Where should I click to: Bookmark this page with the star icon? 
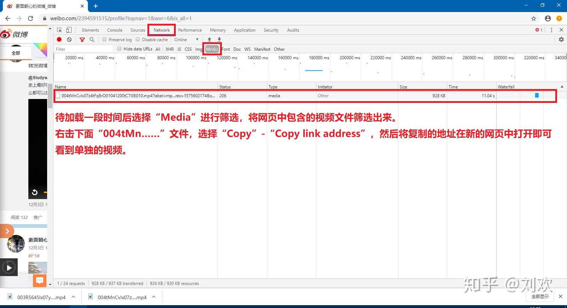click(534, 18)
